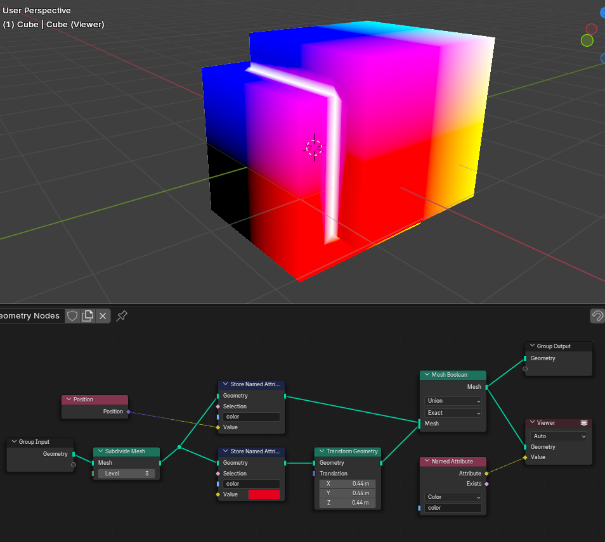The width and height of the screenshot is (605, 542).
Task: Open the Named Attribute Color type dropdown
Action: 453,497
